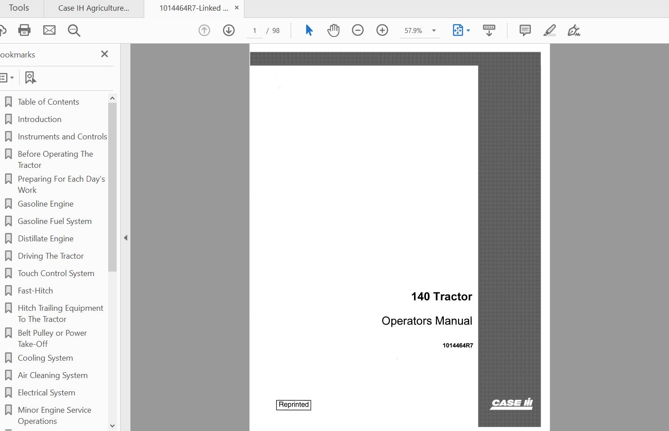Select the Highlight text pen tool

tap(550, 30)
